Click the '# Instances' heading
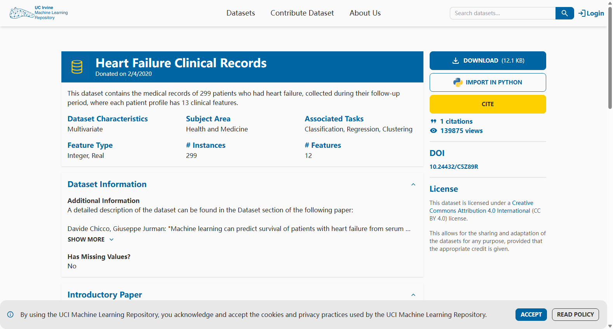613x329 pixels. coord(205,145)
